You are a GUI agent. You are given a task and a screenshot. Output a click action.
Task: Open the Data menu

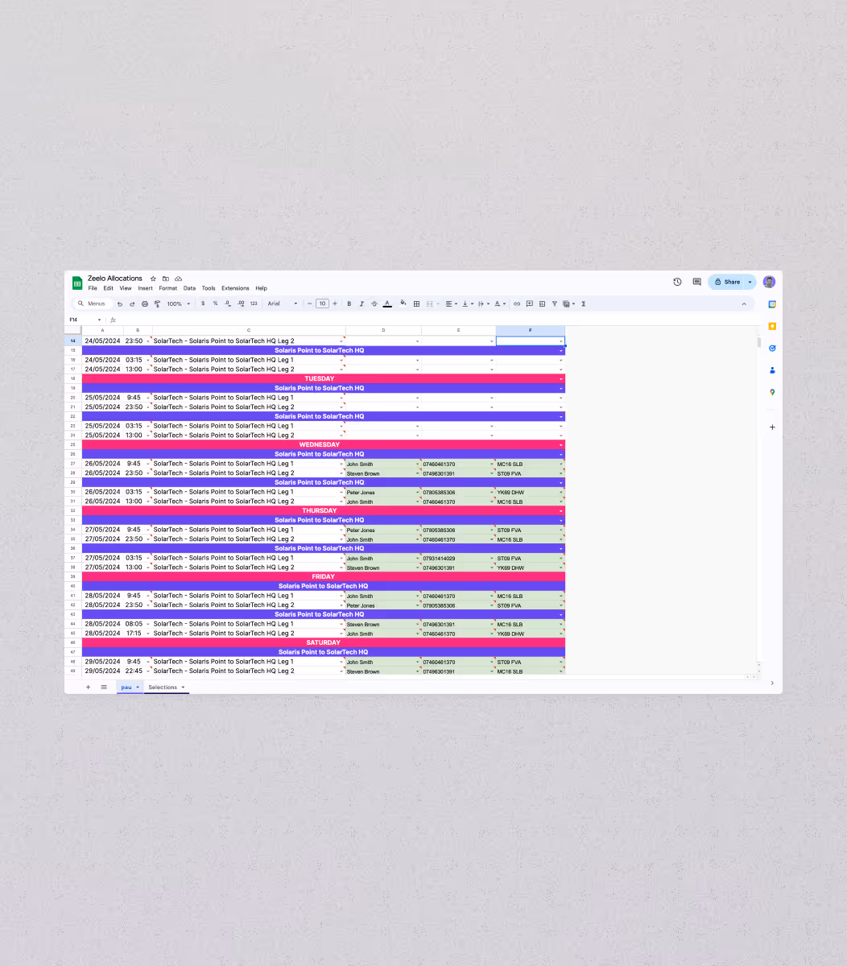(189, 288)
